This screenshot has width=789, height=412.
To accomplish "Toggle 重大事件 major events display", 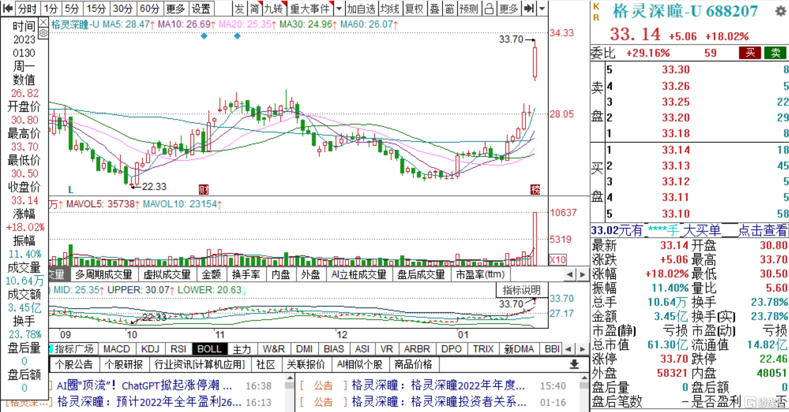I will pos(311,8).
